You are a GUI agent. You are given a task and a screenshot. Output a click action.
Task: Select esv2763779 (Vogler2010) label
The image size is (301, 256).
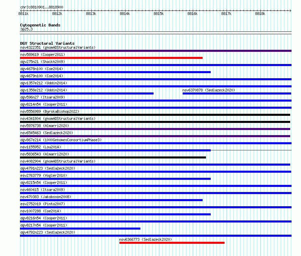44,175
